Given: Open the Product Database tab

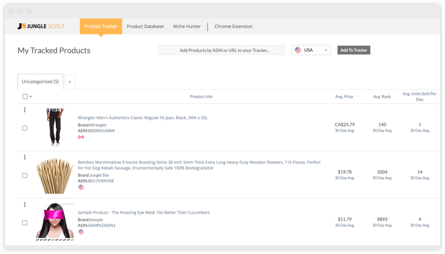Looking at the screenshot, I should (145, 26).
